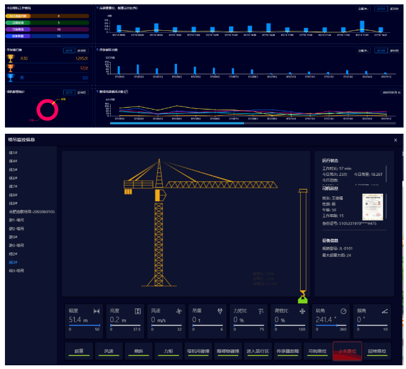406x369 pixels.
Task: Click the 超重 status button
Action: [79, 351]
